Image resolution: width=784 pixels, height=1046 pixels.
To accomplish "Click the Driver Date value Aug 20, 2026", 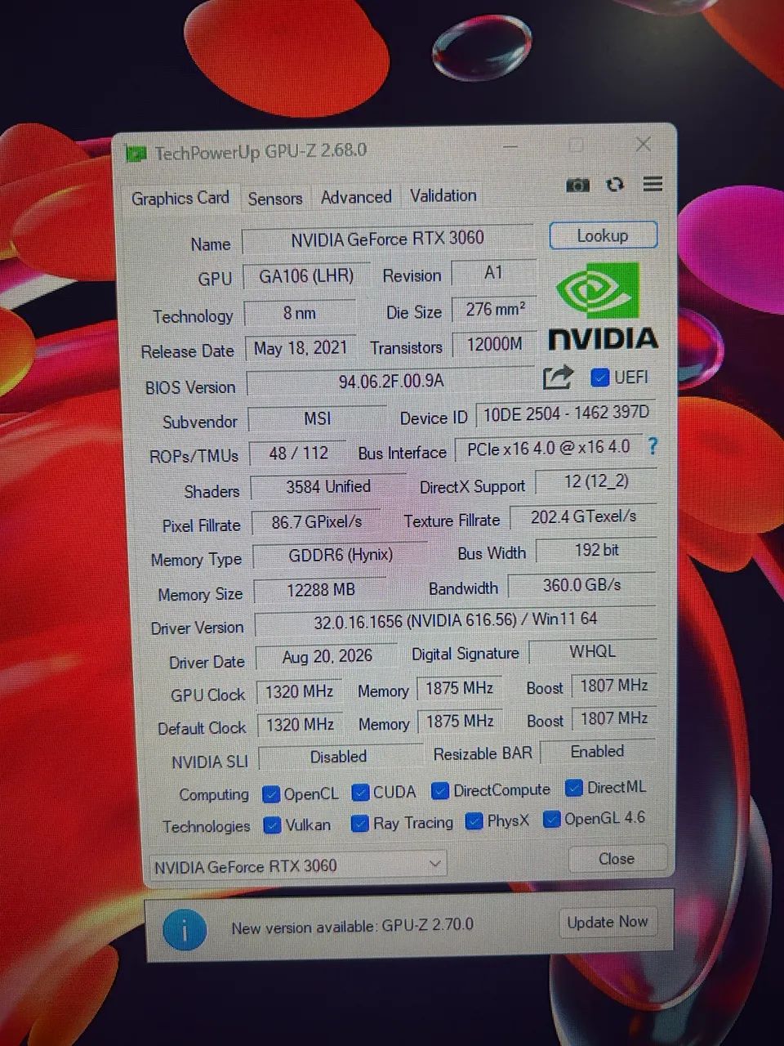I will 327,657.
